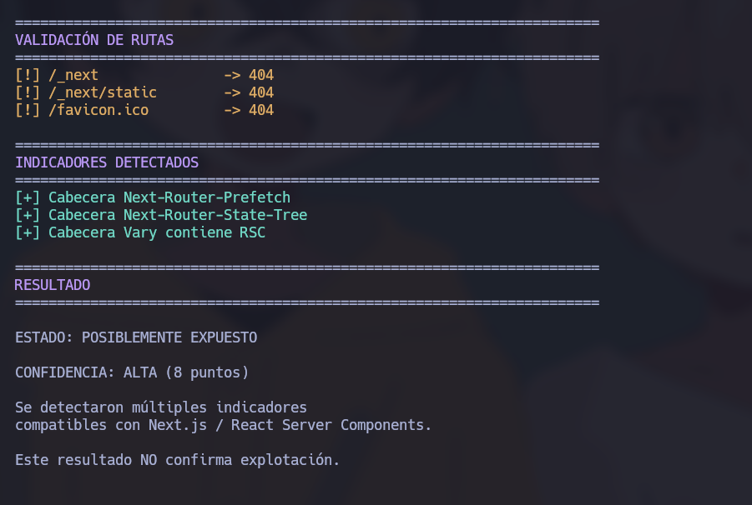Click the arrow after /_next/static
This screenshot has height=505, width=752.
tap(232, 92)
